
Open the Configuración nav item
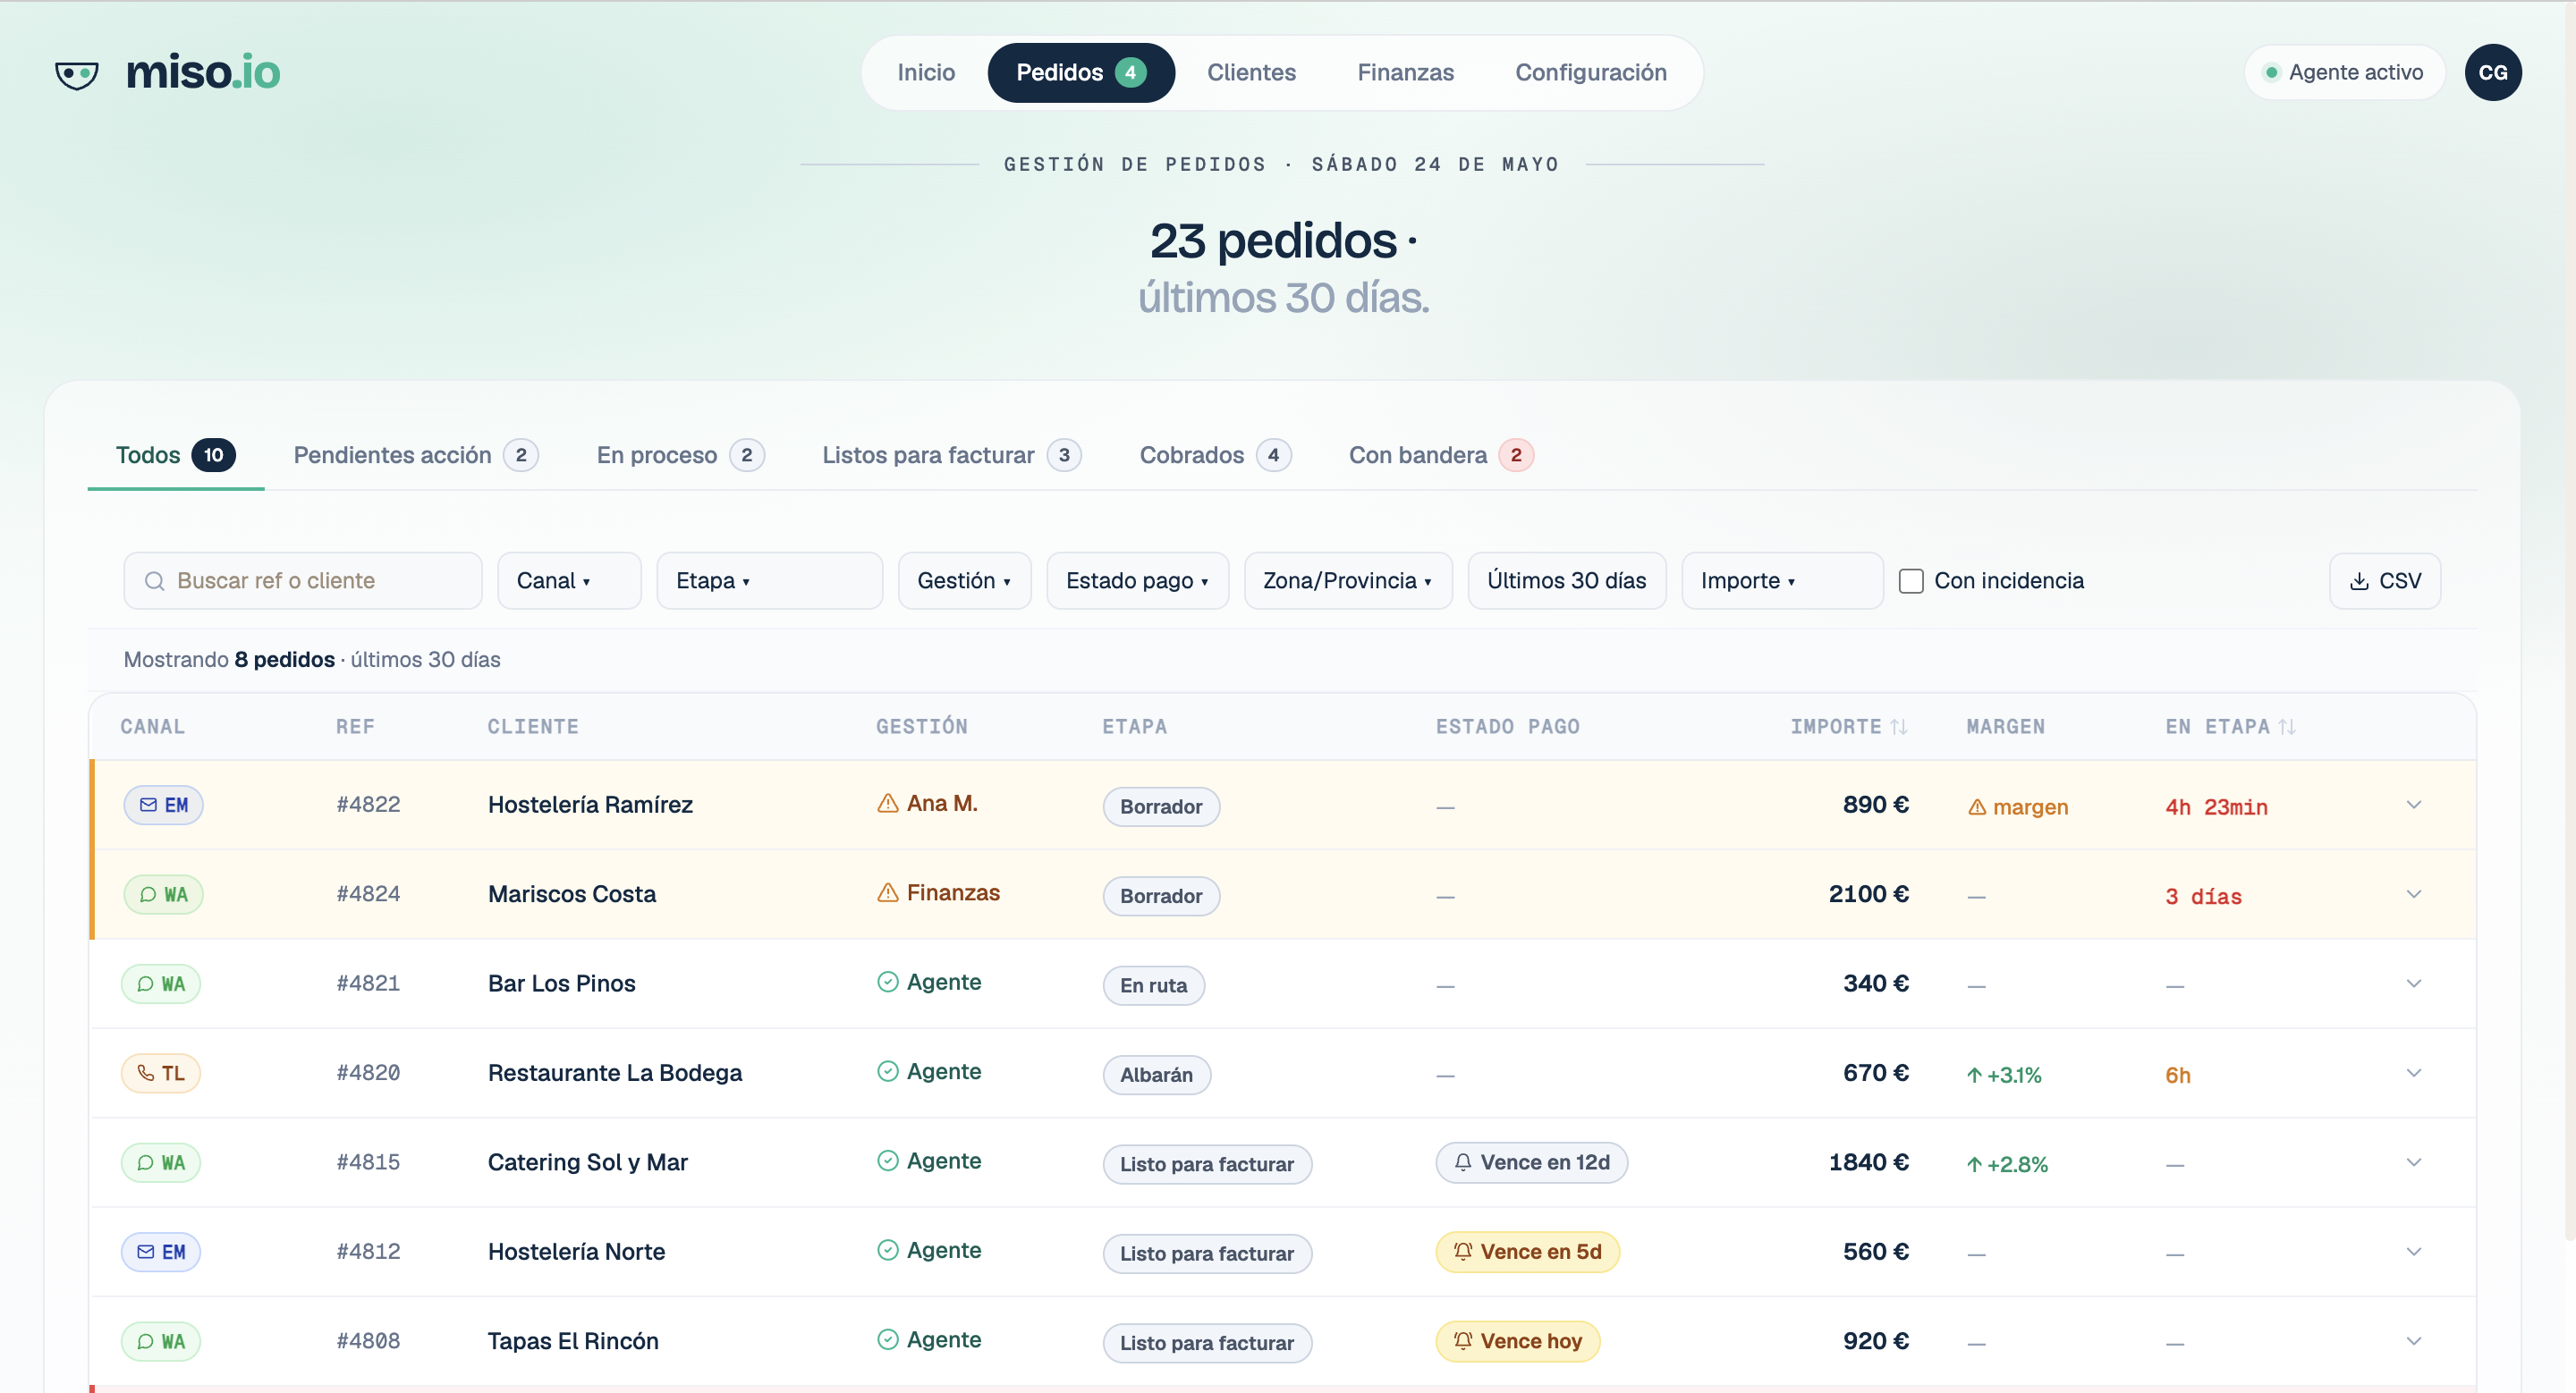[x=1590, y=72]
